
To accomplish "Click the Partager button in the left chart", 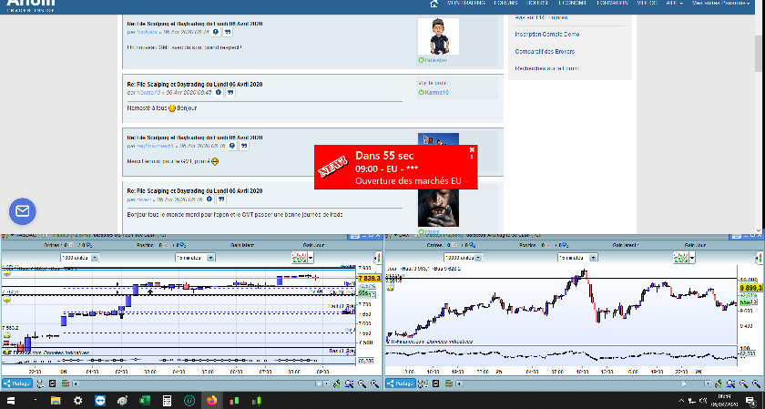I will click(x=17, y=383).
